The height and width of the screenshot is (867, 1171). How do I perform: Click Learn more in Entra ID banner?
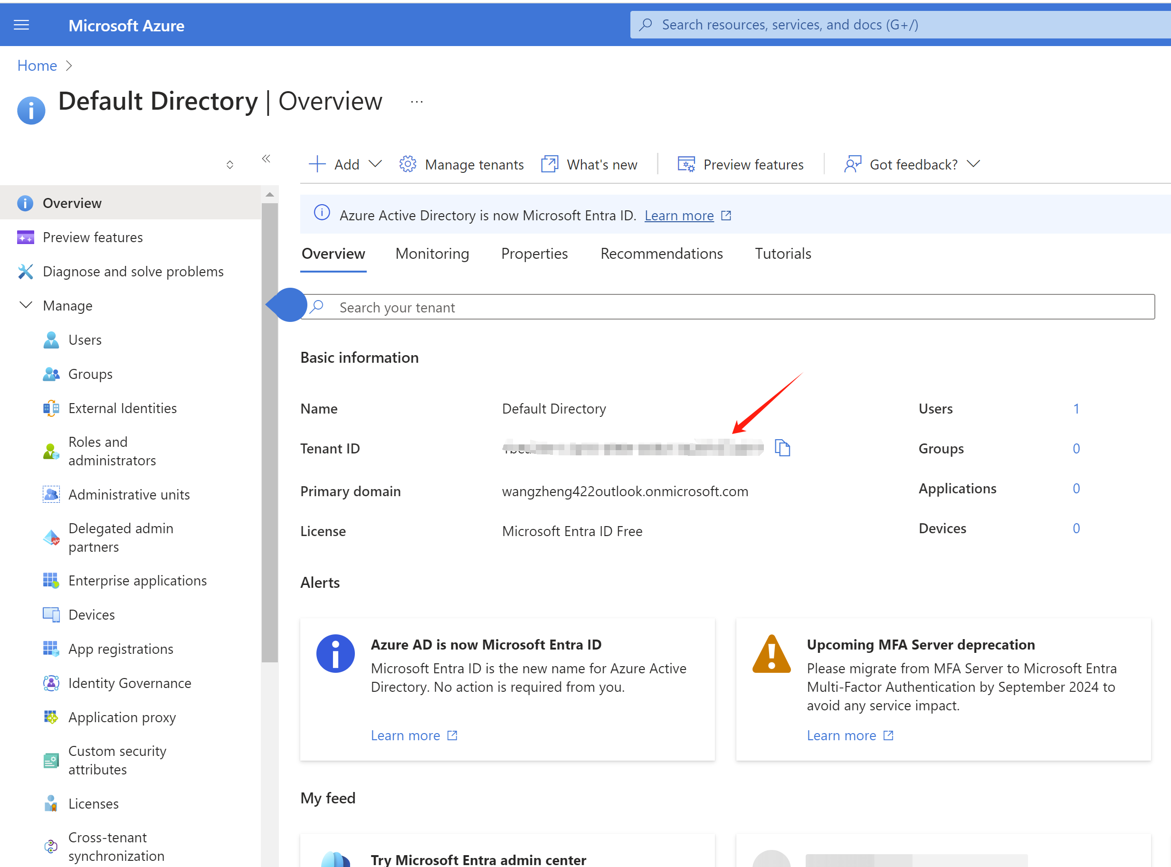tap(678, 215)
